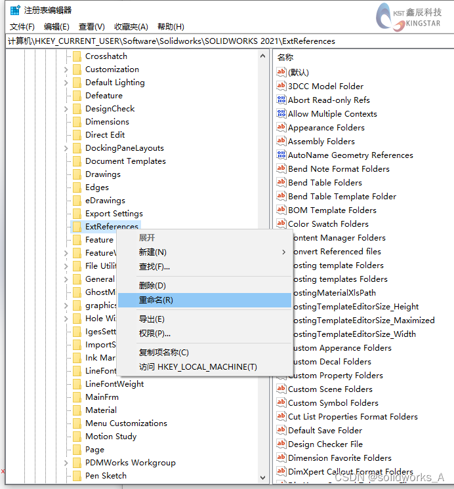Click the string icon of Appearance Folders
The width and height of the screenshot is (454, 489).
[281, 127]
